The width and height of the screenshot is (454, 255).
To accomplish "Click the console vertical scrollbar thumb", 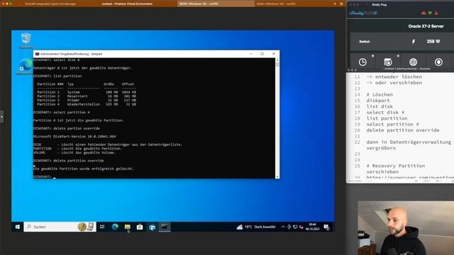I will click(x=277, y=64).
